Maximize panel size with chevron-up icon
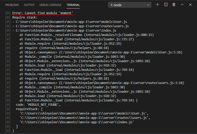Image resolution: width=197 pixels, height=134 pixels. coord(182,5)
